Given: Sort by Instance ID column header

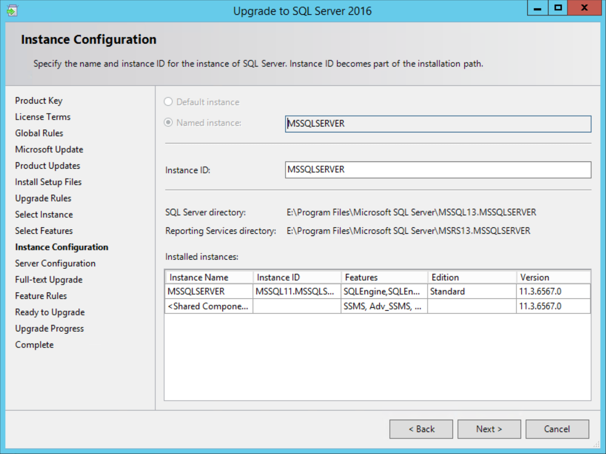Looking at the screenshot, I should (297, 277).
